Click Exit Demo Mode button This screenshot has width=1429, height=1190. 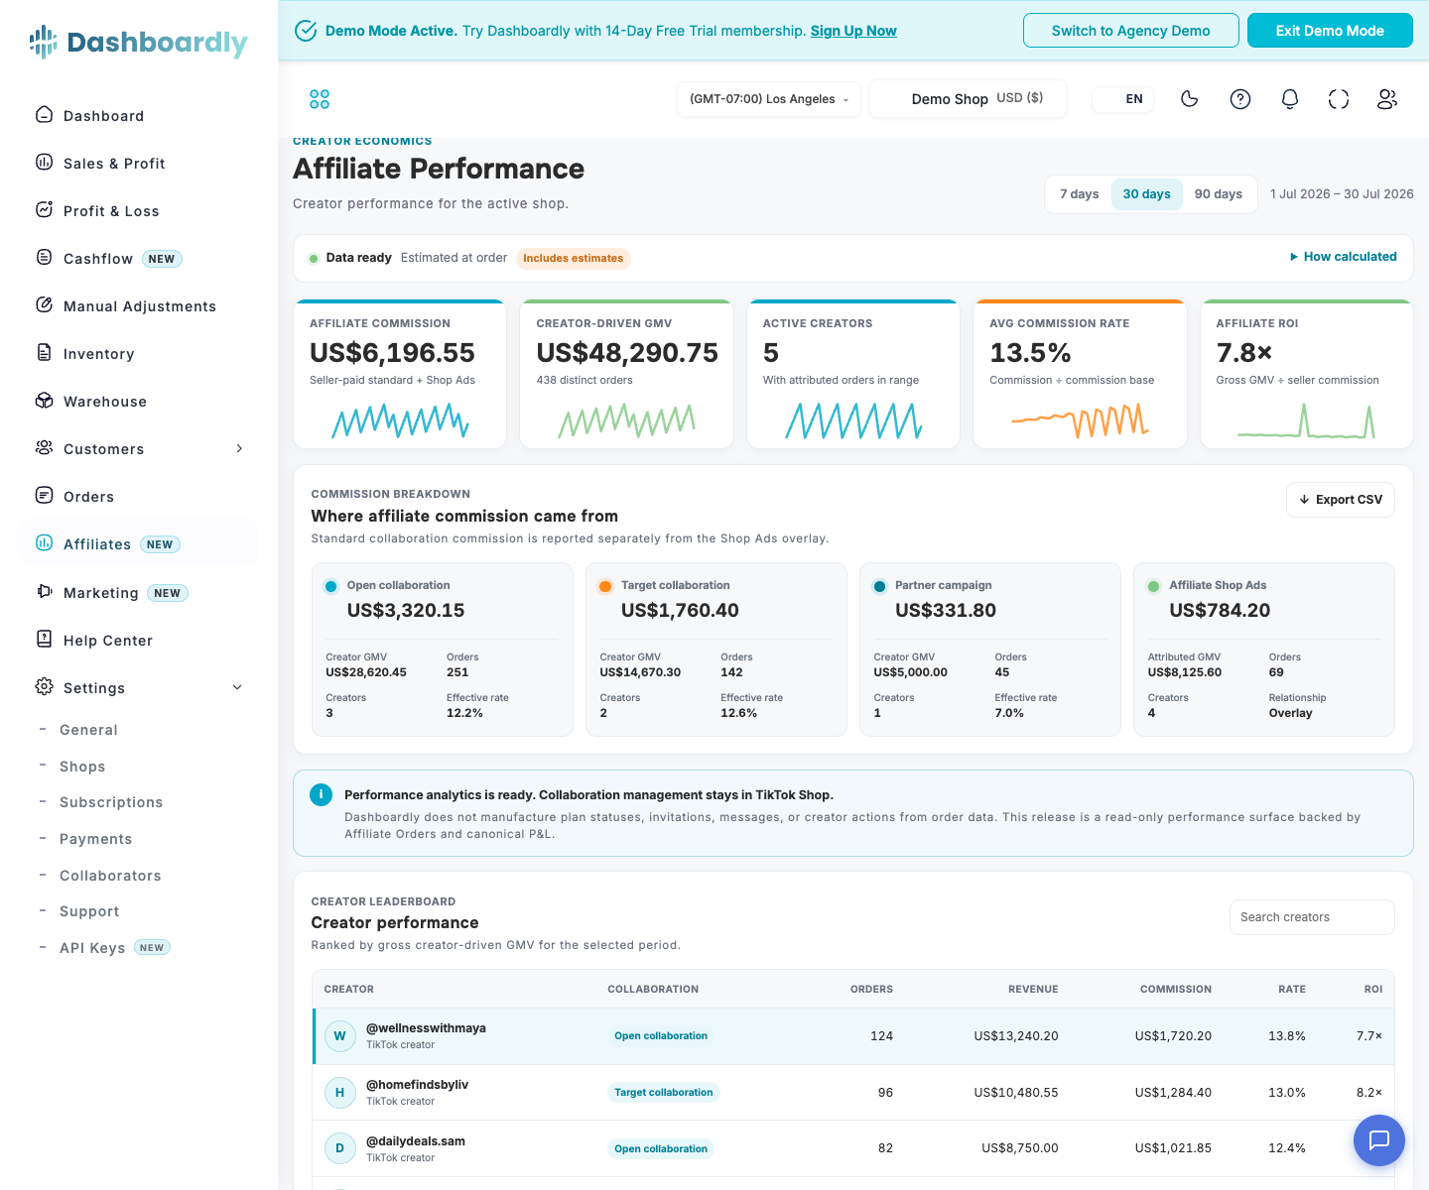point(1330,31)
